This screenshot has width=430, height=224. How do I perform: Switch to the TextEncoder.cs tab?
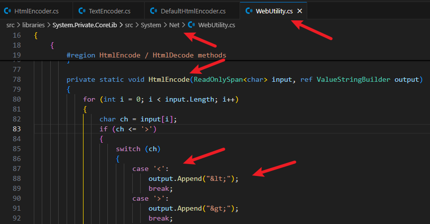tap(108, 11)
